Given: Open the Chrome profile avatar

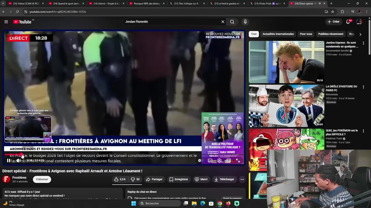Looking at the screenshot, I should (x=360, y=12).
